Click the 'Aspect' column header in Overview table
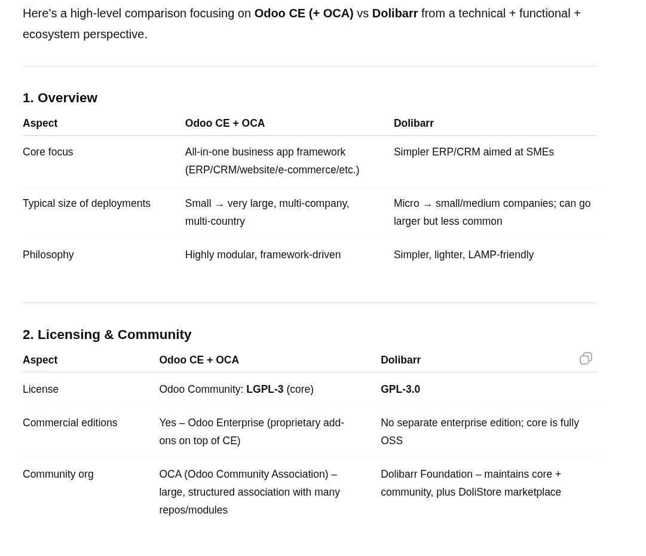646x556 pixels. tap(40, 123)
